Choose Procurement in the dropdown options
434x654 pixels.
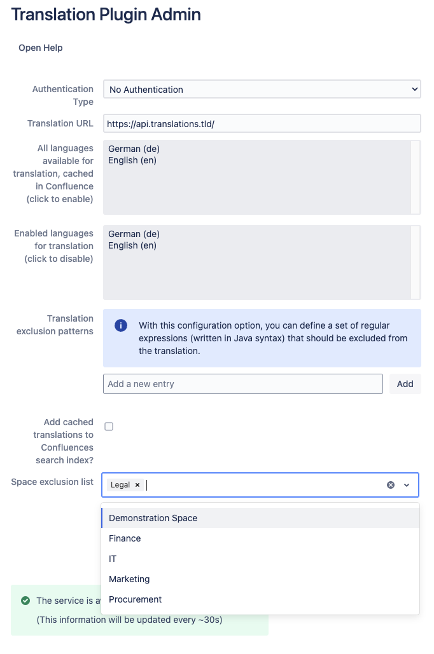pyautogui.click(x=135, y=599)
